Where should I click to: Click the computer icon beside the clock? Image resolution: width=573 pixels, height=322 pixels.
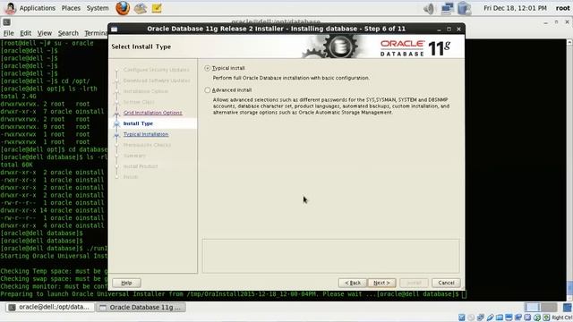click(x=464, y=8)
